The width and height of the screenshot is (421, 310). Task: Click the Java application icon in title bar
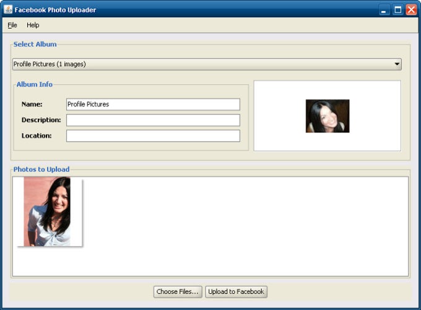[x=8, y=9]
